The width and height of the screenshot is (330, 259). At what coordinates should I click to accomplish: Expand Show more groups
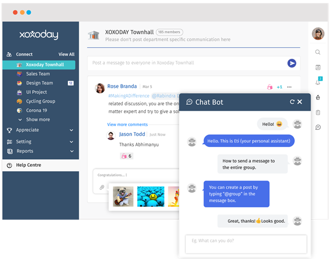tap(38, 120)
